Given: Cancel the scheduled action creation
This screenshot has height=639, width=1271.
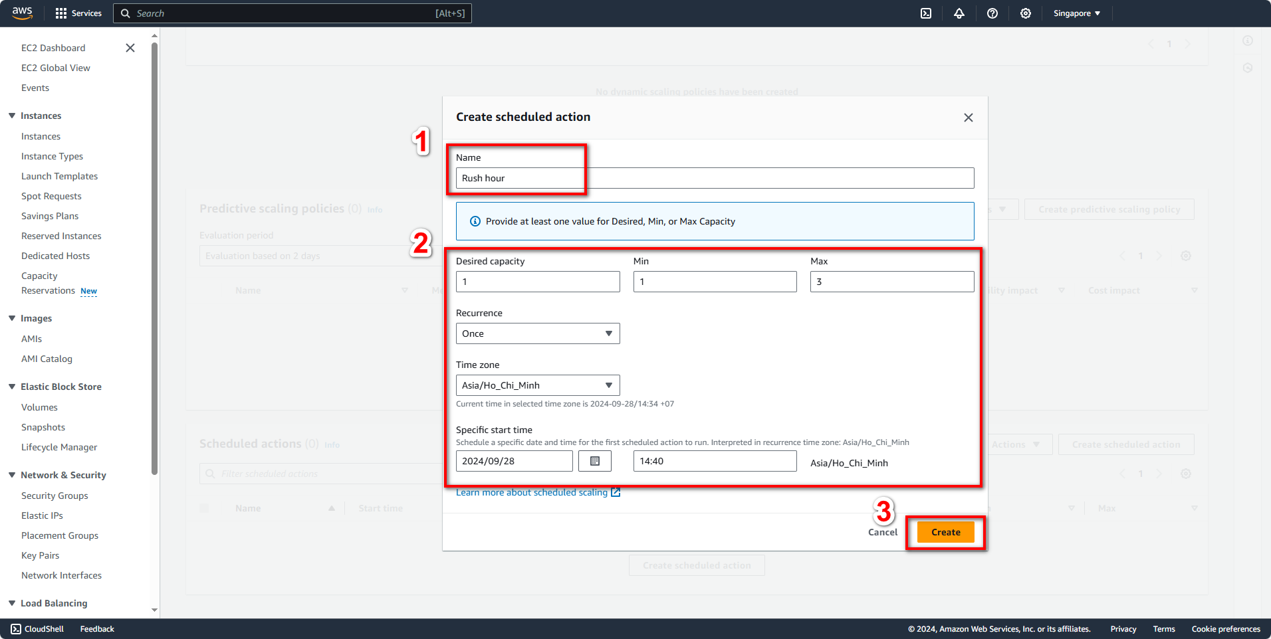Looking at the screenshot, I should pos(882,532).
